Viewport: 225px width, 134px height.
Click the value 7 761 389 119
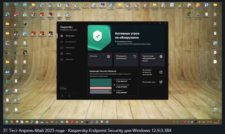click(x=122, y=81)
